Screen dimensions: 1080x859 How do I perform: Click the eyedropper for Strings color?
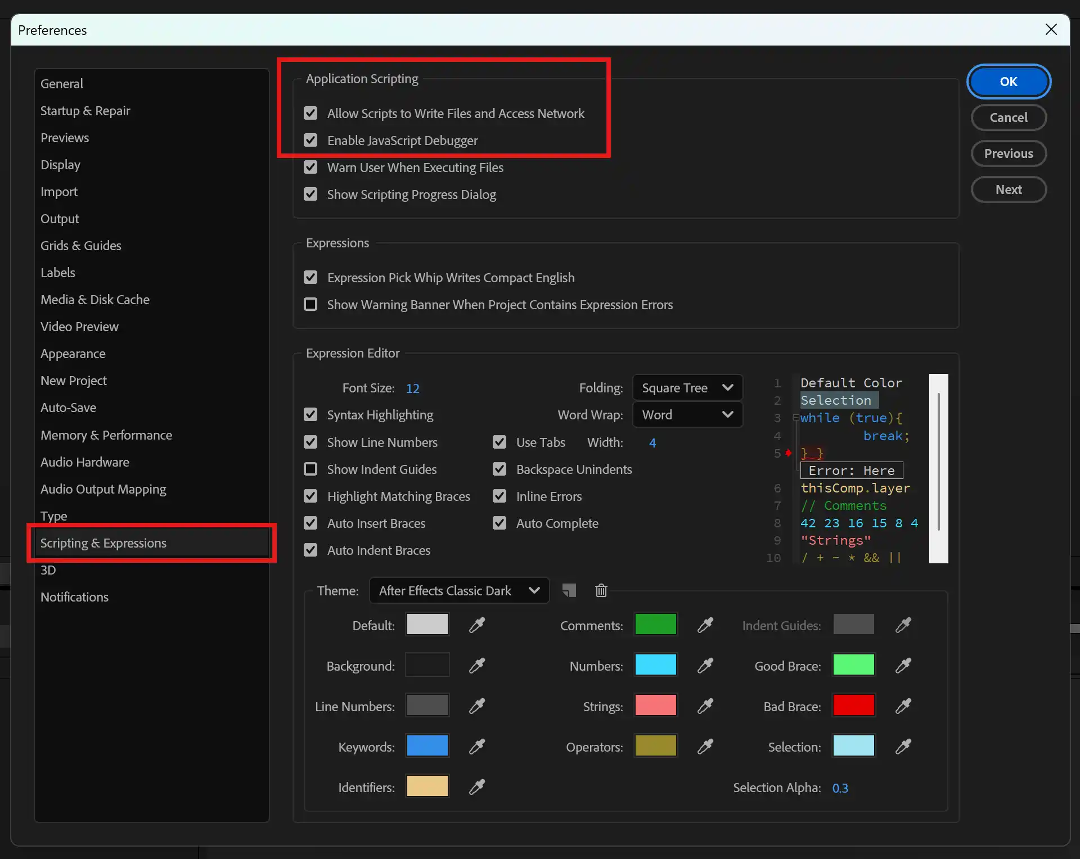click(705, 706)
